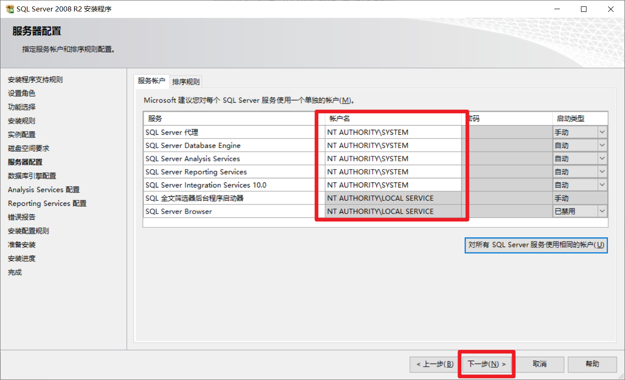Click account name field for SQL Server Database Engine
Viewport: 625px width, 380px height.
[393, 145]
